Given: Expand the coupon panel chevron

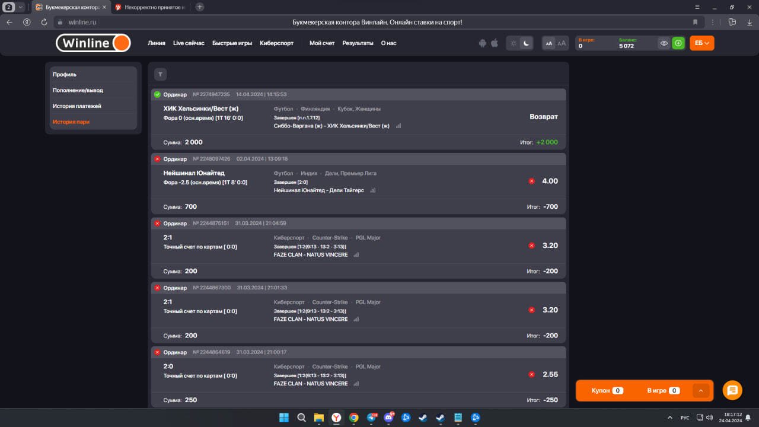Looking at the screenshot, I should pos(700,391).
